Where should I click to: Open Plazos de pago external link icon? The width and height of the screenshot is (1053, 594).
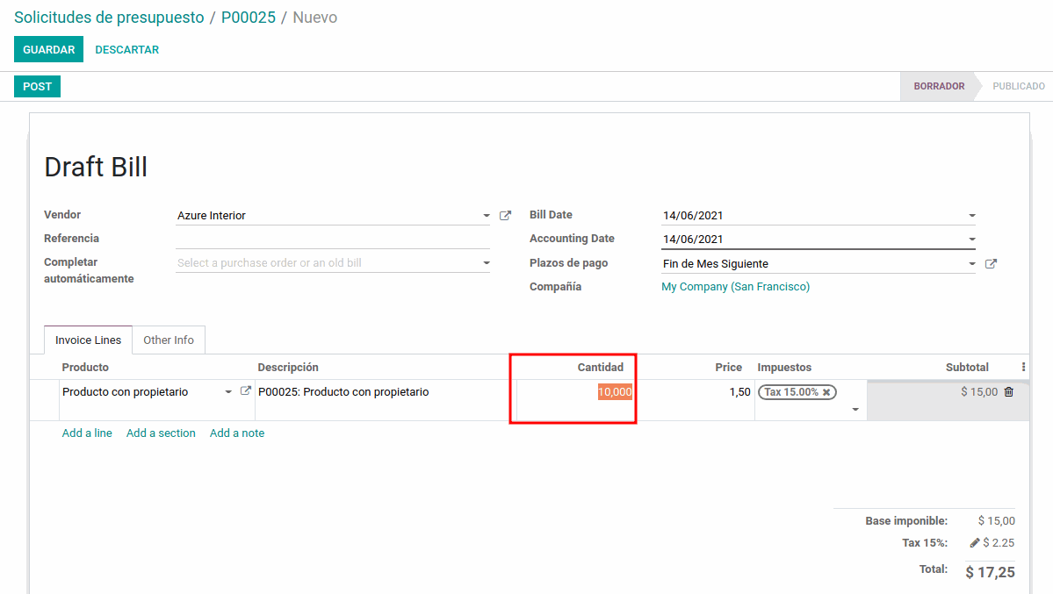(991, 264)
